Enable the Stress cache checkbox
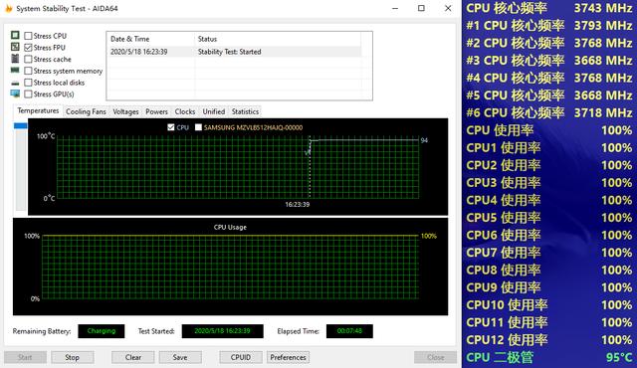Screen dimensions: 637x368 point(28,60)
